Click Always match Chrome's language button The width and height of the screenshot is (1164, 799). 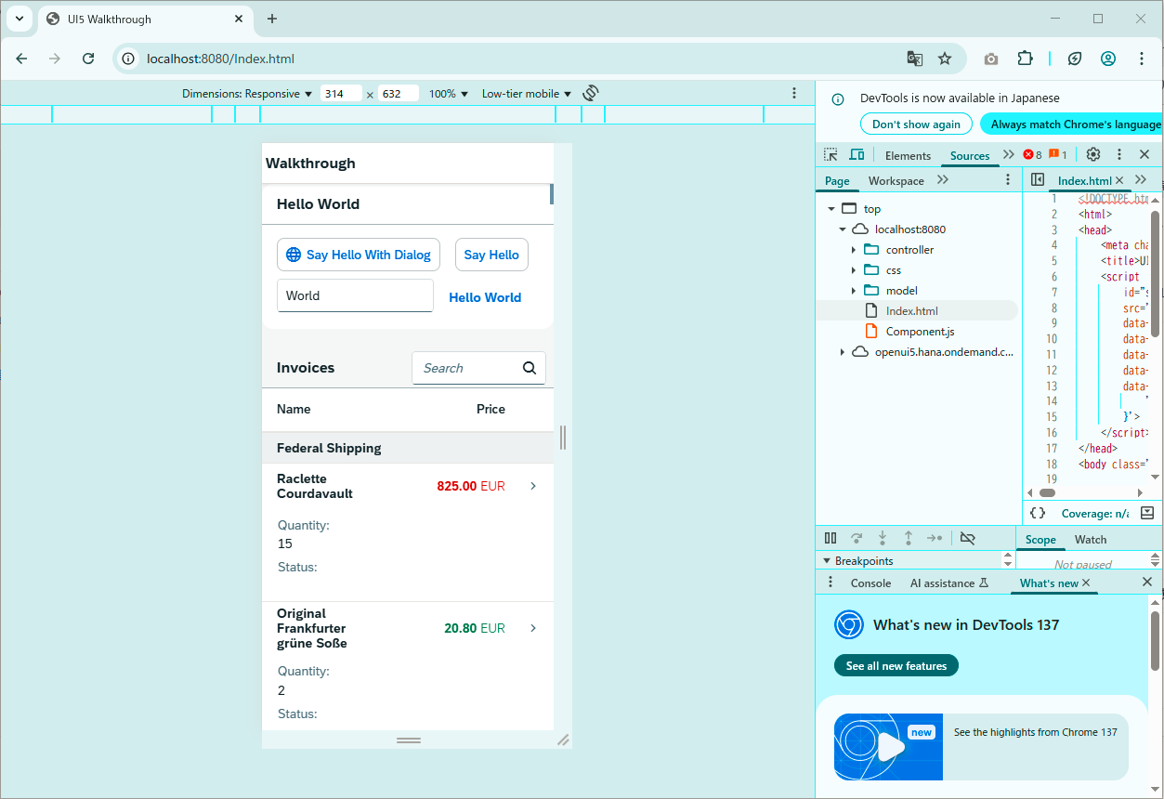click(x=1072, y=124)
